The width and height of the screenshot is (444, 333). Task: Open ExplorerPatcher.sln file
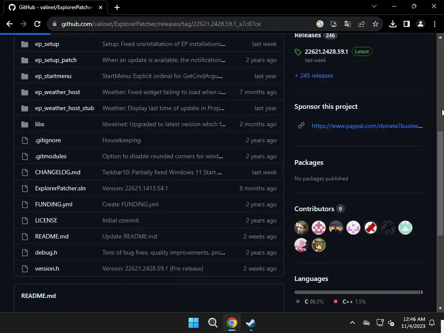60,188
